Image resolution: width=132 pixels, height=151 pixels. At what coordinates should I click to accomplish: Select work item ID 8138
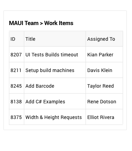point(16,102)
